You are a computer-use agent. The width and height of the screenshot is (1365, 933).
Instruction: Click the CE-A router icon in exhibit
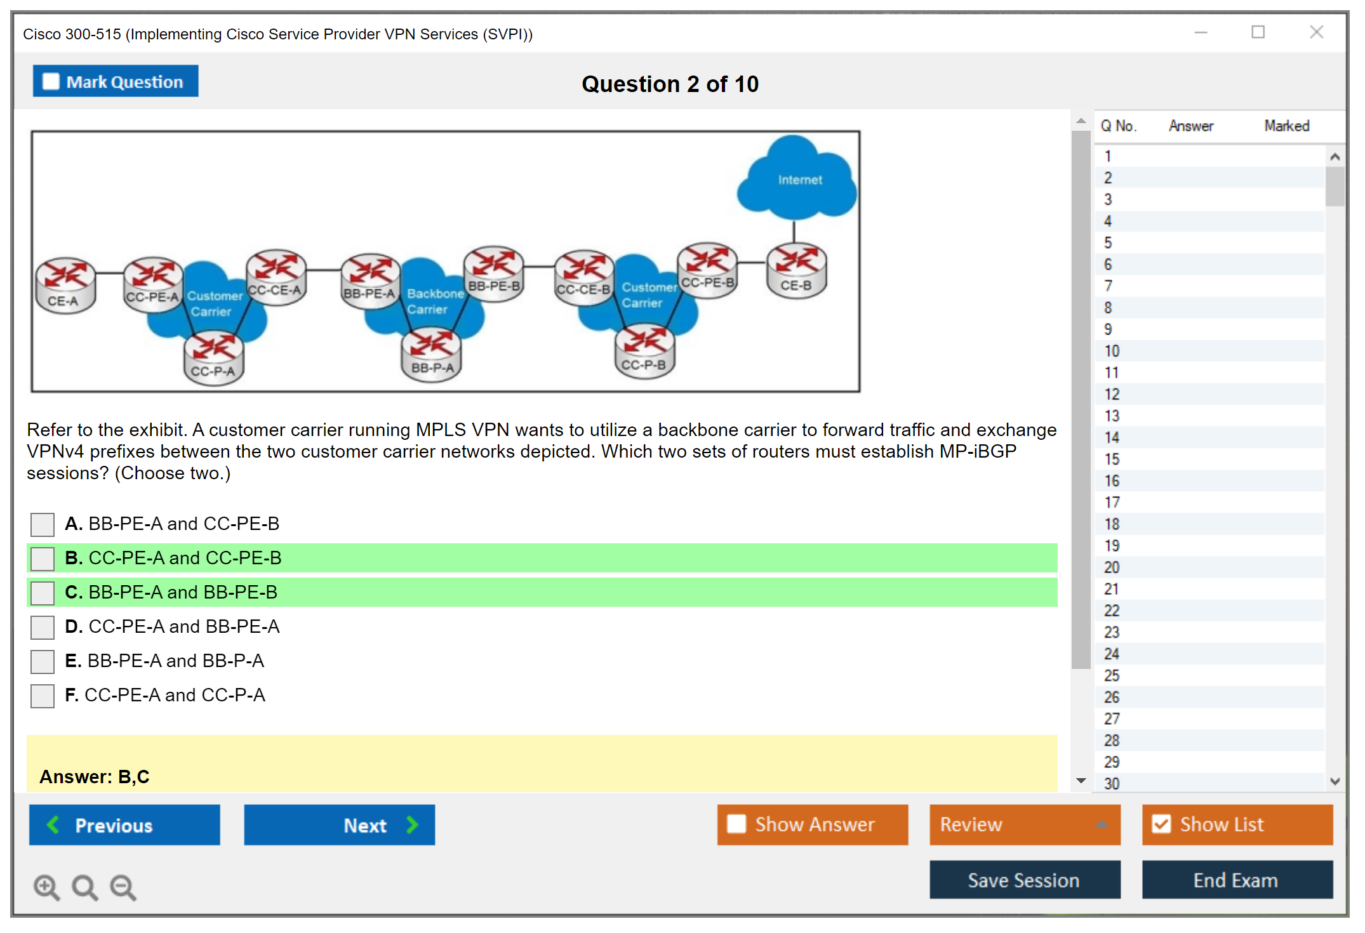tap(65, 285)
